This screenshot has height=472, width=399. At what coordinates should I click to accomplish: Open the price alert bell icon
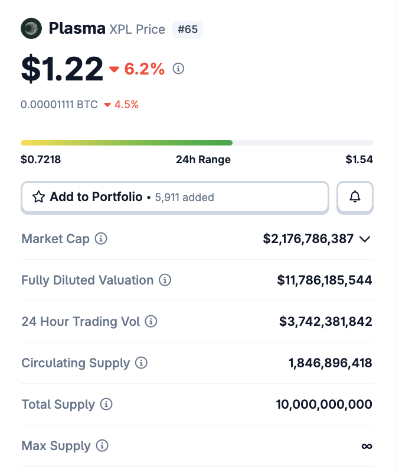[x=355, y=197]
